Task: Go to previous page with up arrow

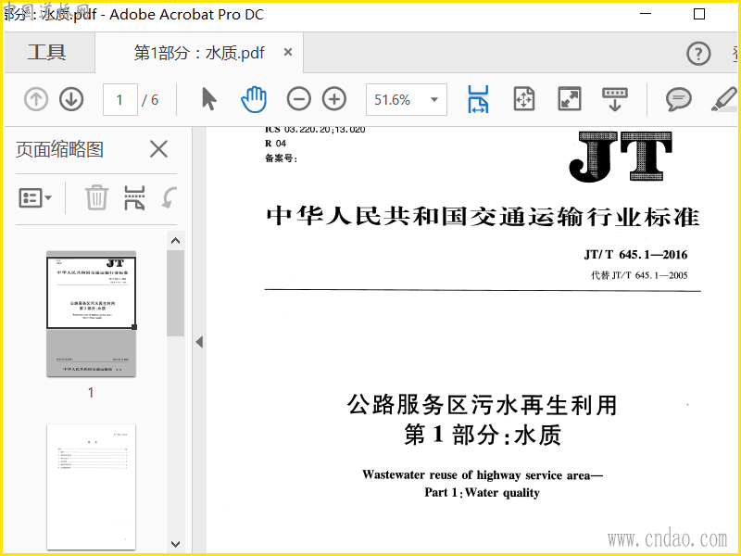Action: [x=36, y=100]
